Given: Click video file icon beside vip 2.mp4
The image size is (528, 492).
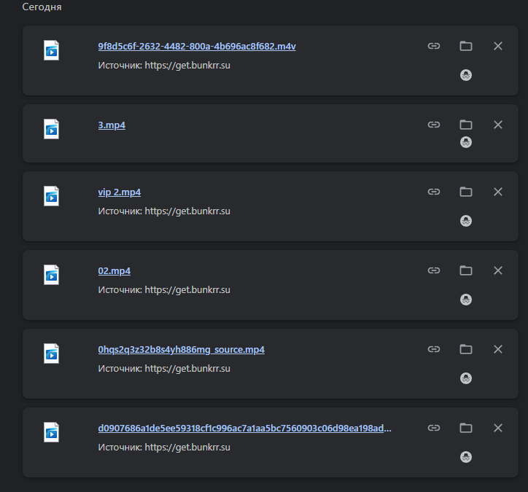Looking at the screenshot, I should click(x=51, y=196).
